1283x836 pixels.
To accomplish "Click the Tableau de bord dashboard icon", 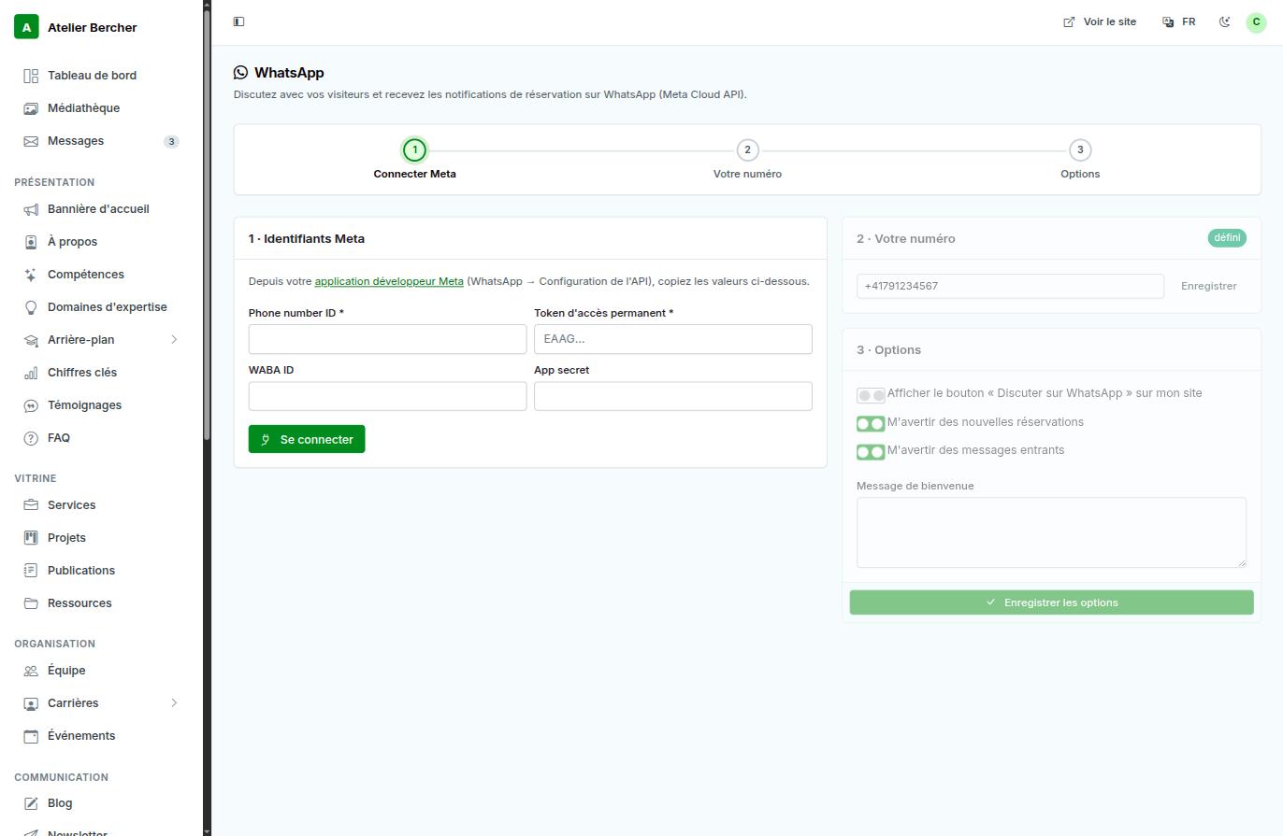I will (31, 76).
